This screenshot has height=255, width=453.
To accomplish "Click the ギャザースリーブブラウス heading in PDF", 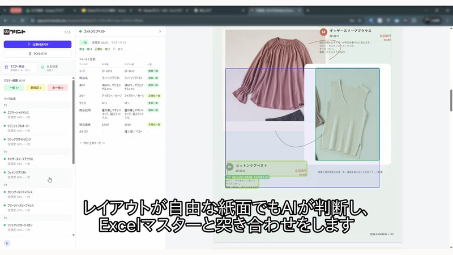I will [x=351, y=31].
